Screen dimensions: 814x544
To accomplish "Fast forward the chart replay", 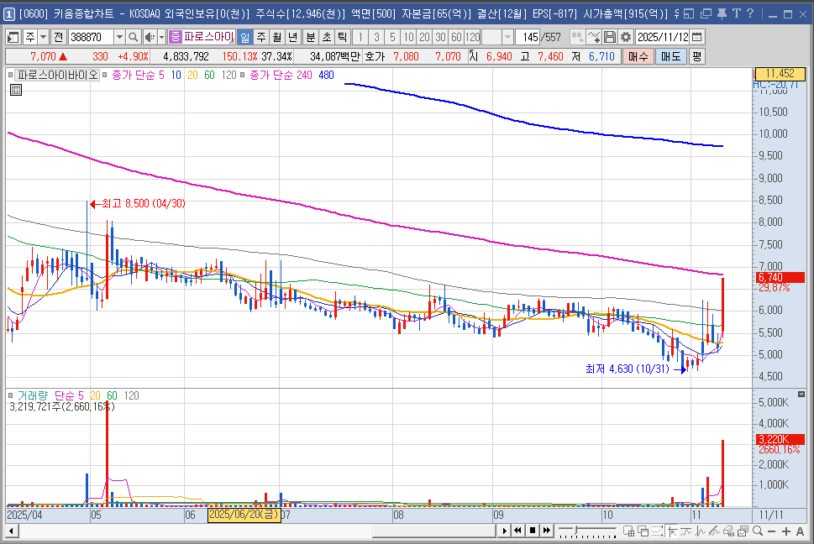I will pos(547,531).
